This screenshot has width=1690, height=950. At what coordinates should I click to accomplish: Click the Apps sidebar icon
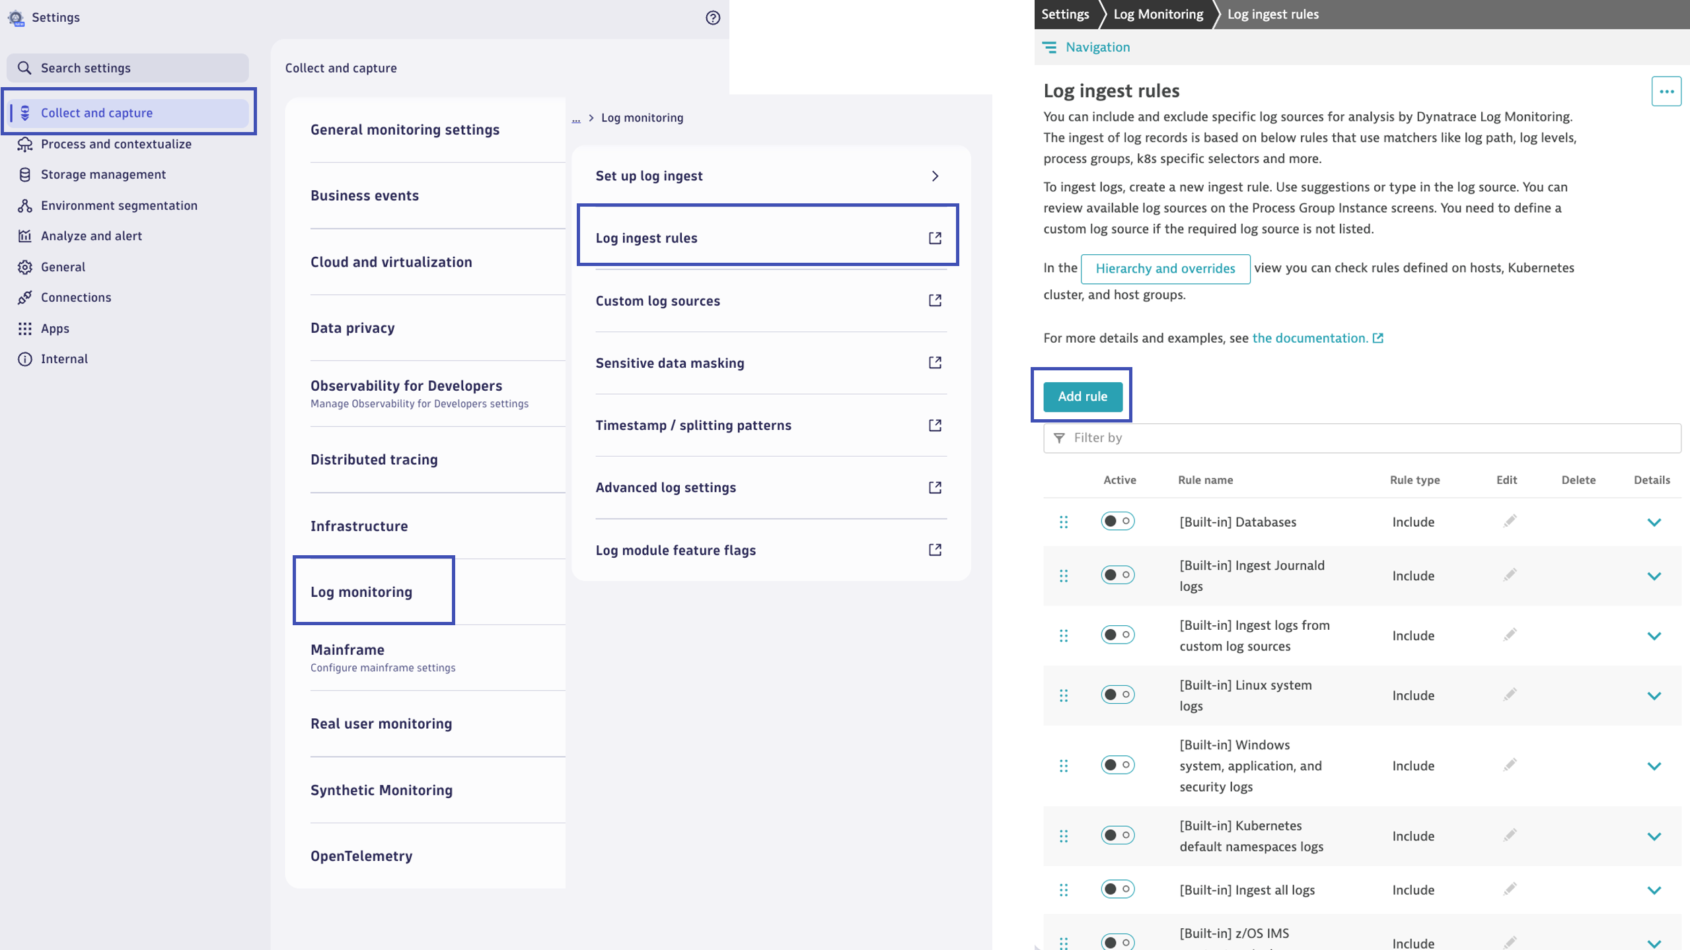coord(24,328)
